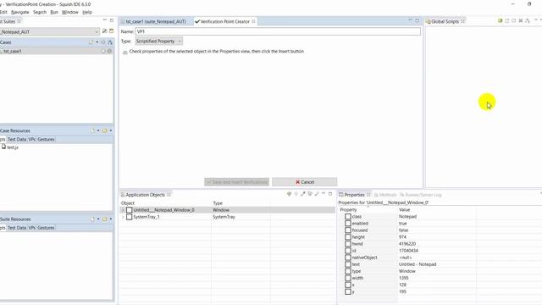Image resolution: width=542 pixels, height=305 pixels.
Task: Switch to tst_case1 editor tab
Action: (156, 21)
